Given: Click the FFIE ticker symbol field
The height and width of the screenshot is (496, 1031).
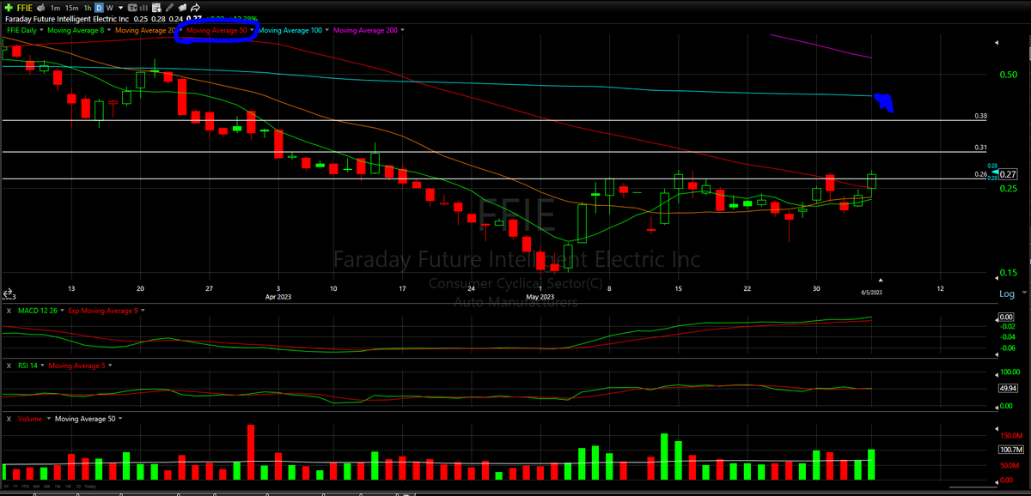Looking at the screenshot, I should point(25,8).
